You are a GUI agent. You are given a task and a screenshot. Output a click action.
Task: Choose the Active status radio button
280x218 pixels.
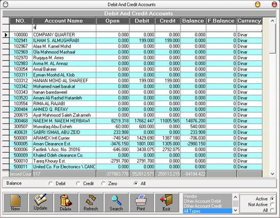point(272,199)
